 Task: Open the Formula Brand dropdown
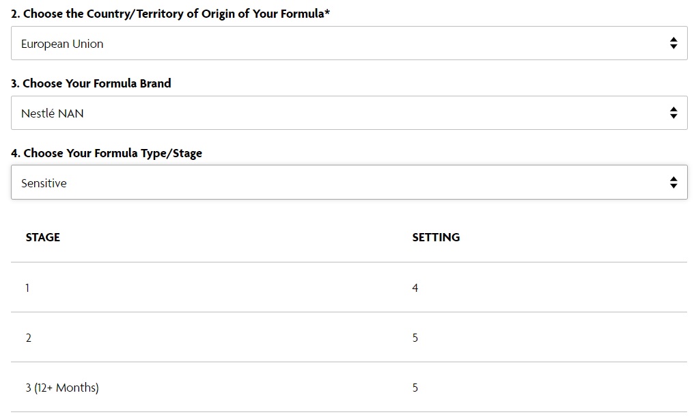[x=349, y=113]
